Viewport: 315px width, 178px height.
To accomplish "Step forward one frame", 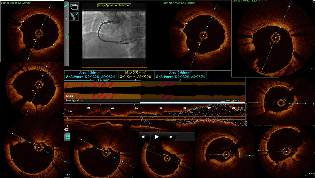I will point(170,137).
